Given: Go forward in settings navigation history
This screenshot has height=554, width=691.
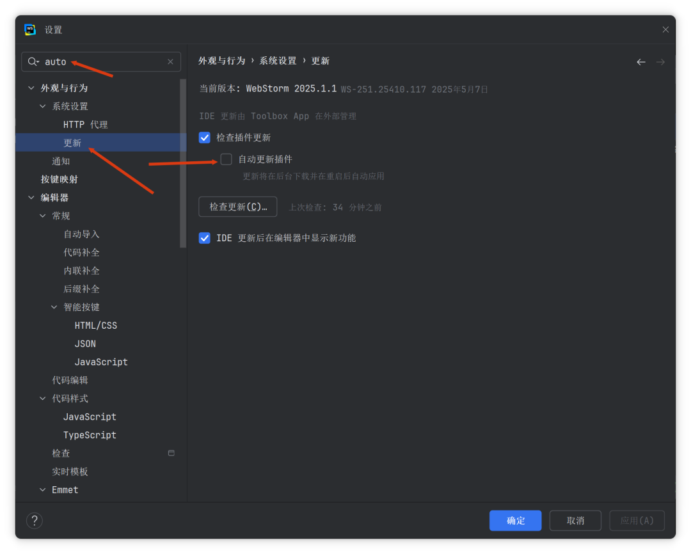Looking at the screenshot, I should (x=660, y=62).
